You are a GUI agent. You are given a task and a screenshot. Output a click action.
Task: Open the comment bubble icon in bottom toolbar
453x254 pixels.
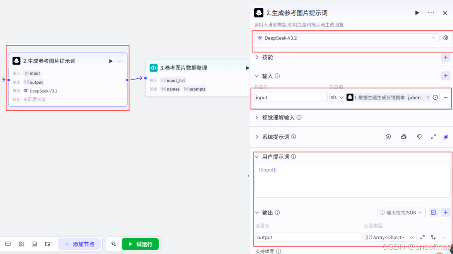tap(8, 244)
